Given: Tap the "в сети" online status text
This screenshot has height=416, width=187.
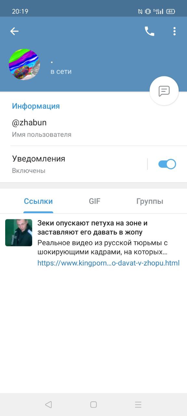Looking at the screenshot, I should tap(61, 71).
